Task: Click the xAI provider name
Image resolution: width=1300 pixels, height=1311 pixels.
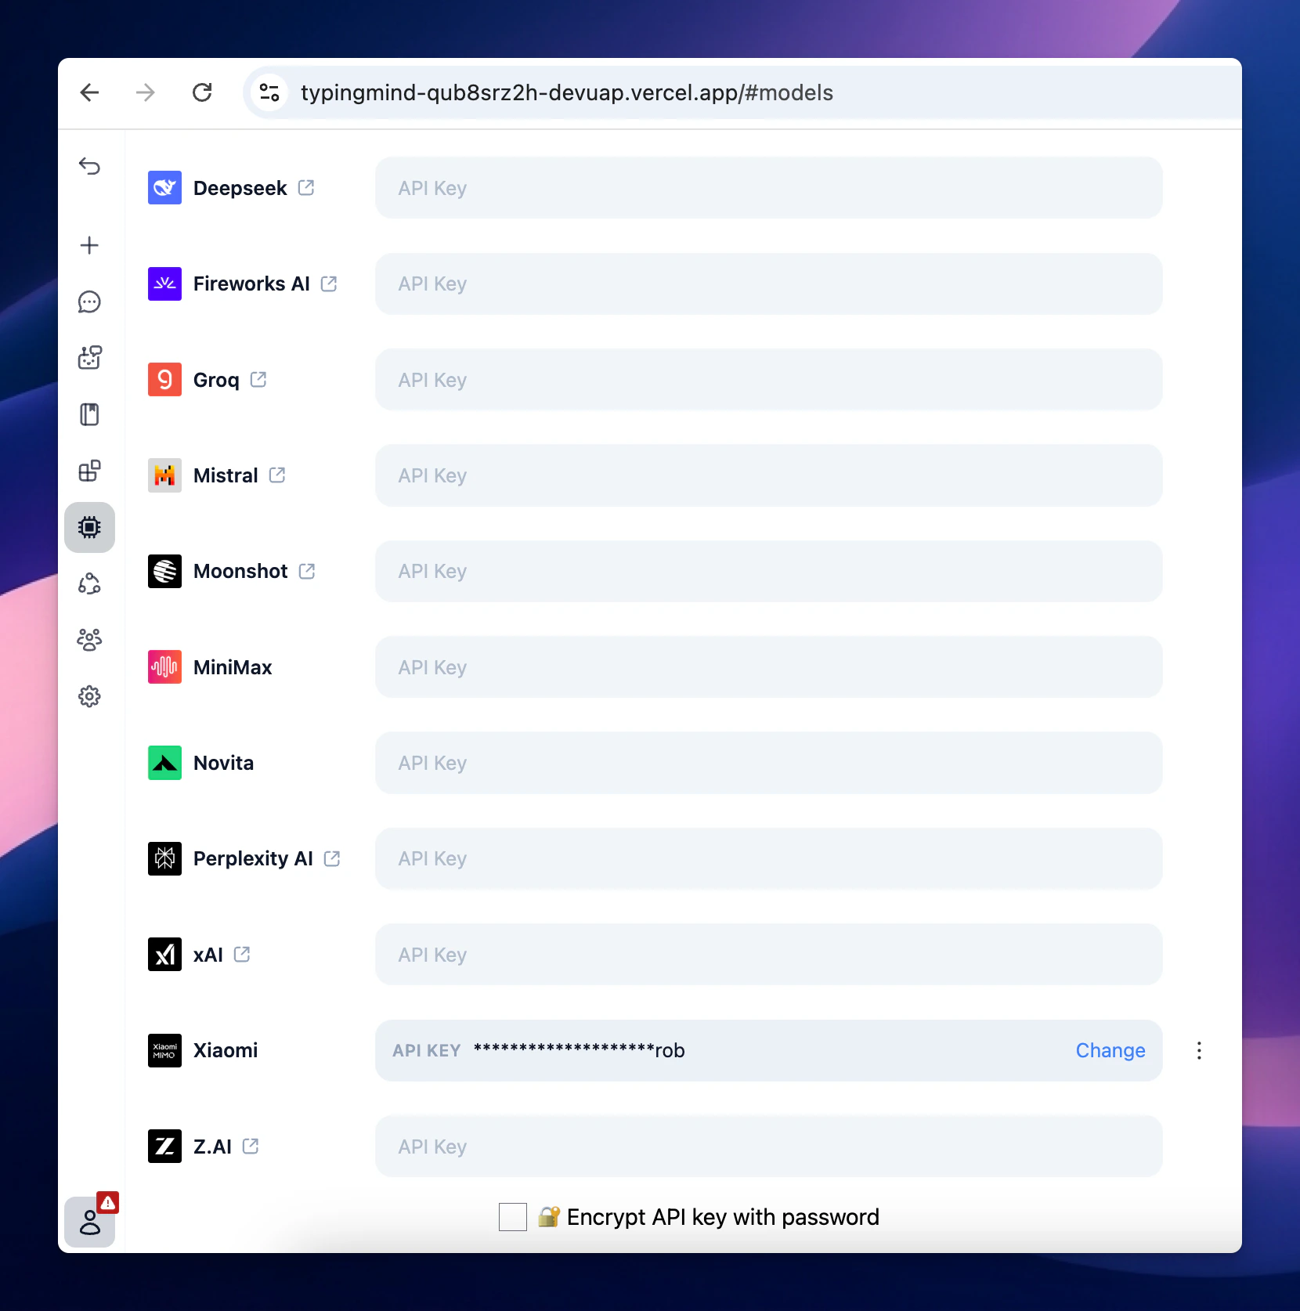Action: [x=208, y=955]
